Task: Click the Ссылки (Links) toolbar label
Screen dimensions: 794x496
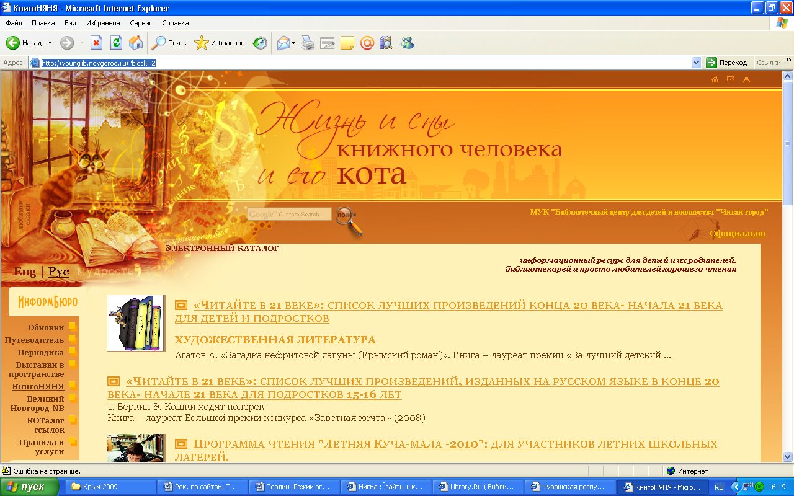Action: (x=769, y=63)
